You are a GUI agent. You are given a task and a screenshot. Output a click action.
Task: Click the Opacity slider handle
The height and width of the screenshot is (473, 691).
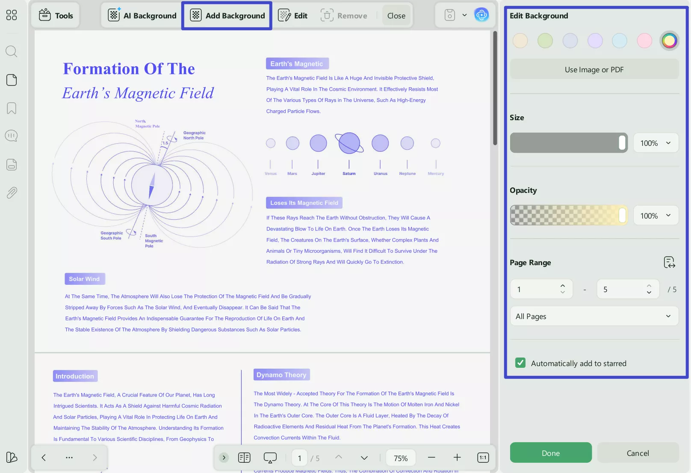point(623,216)
